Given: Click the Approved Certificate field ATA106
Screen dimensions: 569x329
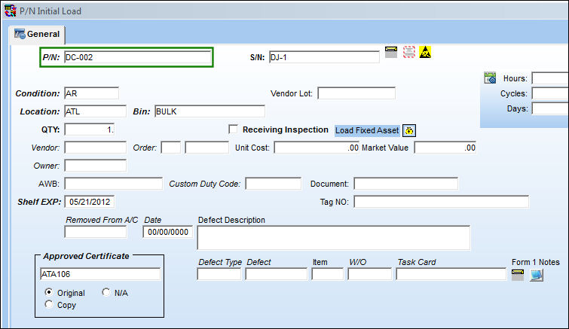Looking at the screenshot, I should 100,274.
